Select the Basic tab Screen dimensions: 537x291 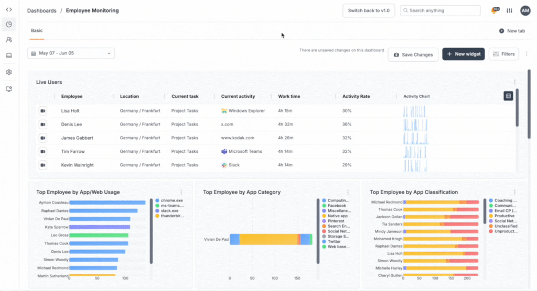(x=37, y=31)
